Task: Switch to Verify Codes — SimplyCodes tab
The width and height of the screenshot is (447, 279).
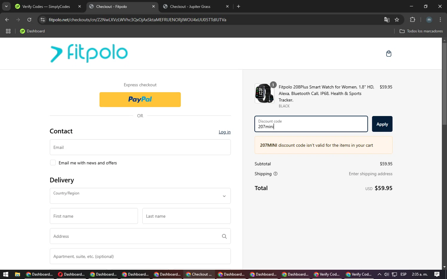Action: (x=46, y=6)
